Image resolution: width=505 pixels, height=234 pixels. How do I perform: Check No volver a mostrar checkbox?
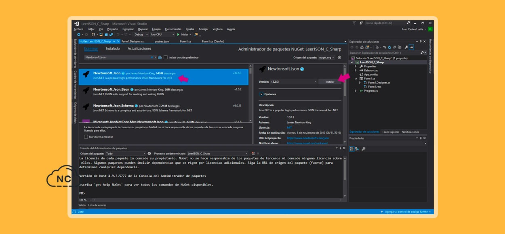point(86,137)
